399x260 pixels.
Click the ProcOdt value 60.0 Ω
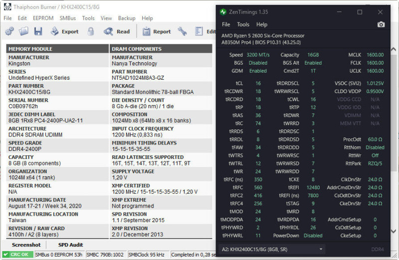click(375, 139)
